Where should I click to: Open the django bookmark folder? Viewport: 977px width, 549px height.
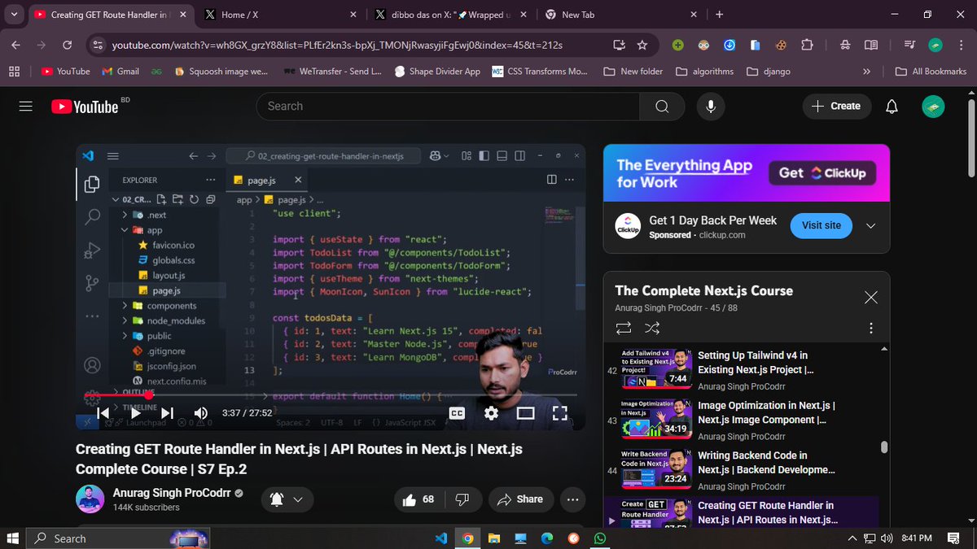[x=769, y=72]
